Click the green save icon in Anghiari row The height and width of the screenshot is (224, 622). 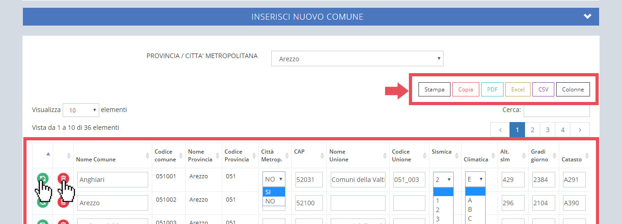(43, 179)
